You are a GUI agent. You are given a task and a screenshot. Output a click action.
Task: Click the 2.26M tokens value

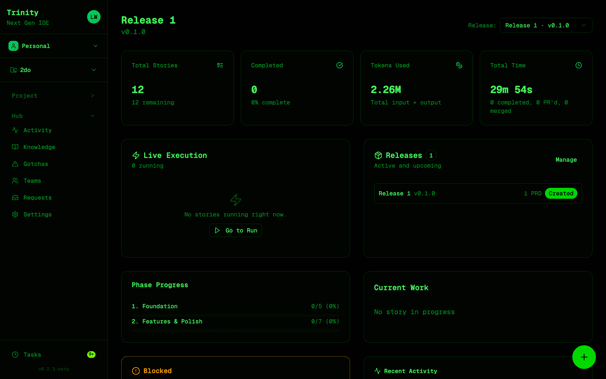click(386, 90)
